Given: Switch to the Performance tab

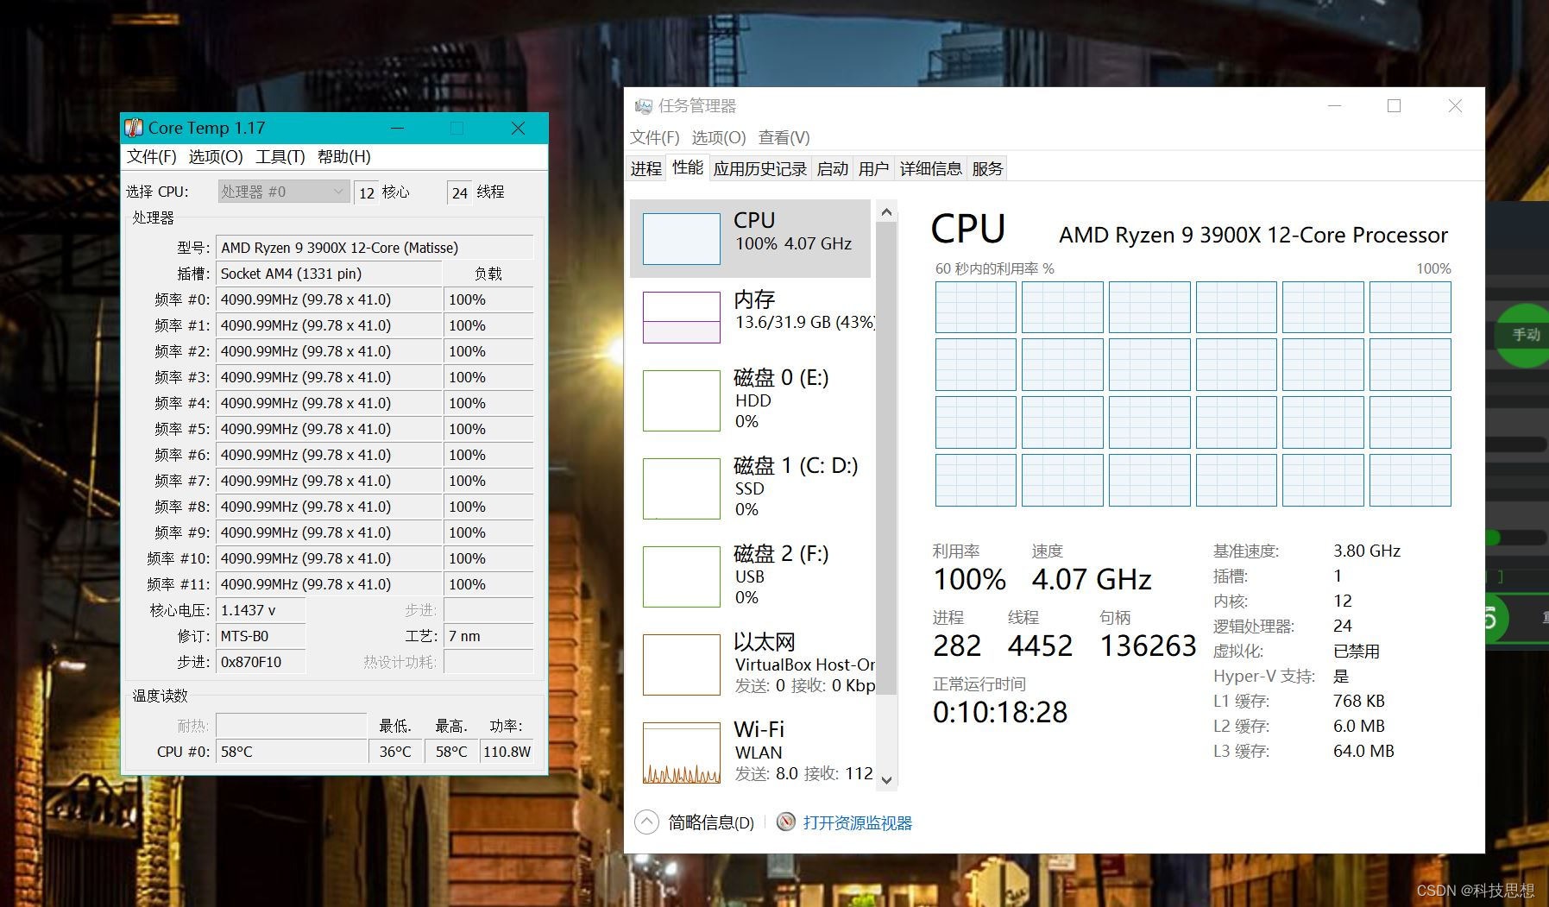Looking at the screenshot, I should [688, 167].
